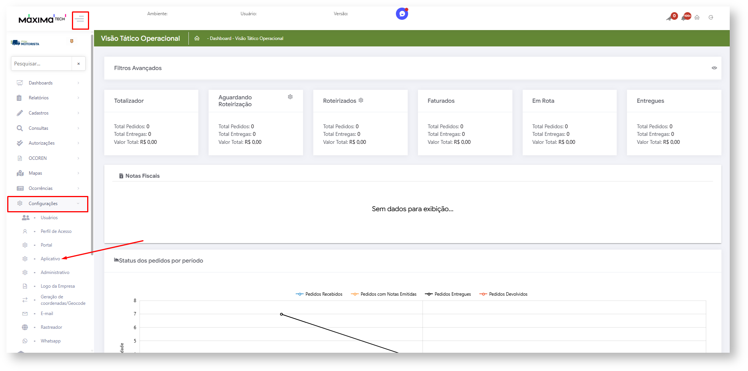Click the Configurações gear icon
This screenshot has height=371, width=748.
coord(20,204)
